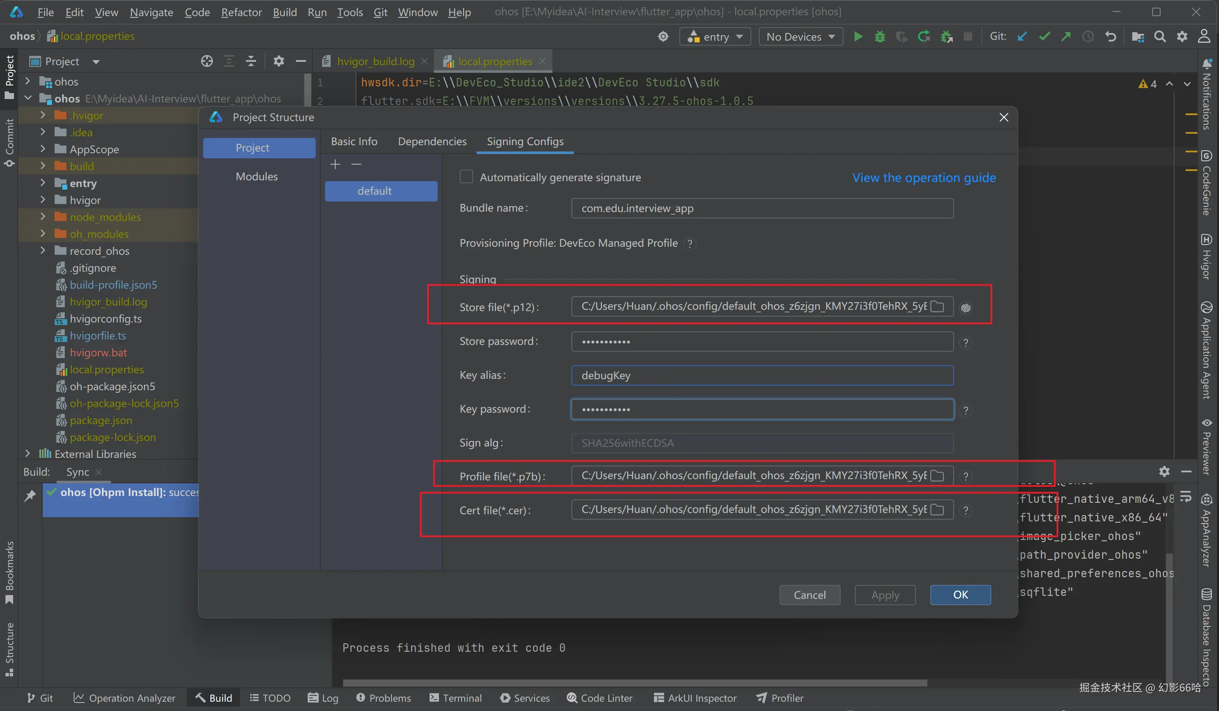
Task: Click the Git commit checkmark icon
Action: (x=1044, y=37)
